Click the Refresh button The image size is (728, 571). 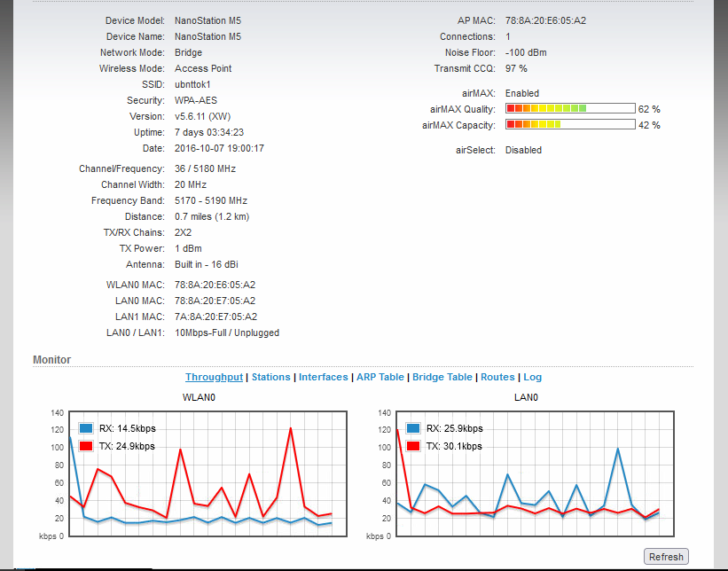(x=666, y=557)
